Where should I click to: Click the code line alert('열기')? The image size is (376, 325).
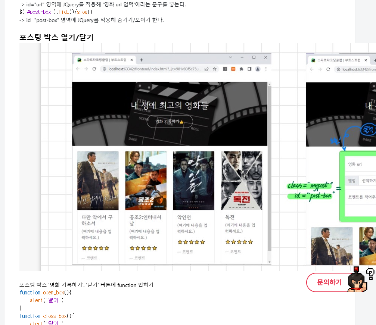[x=47, y=300]
